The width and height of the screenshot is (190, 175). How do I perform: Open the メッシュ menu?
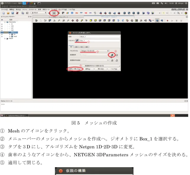[25, 9]
